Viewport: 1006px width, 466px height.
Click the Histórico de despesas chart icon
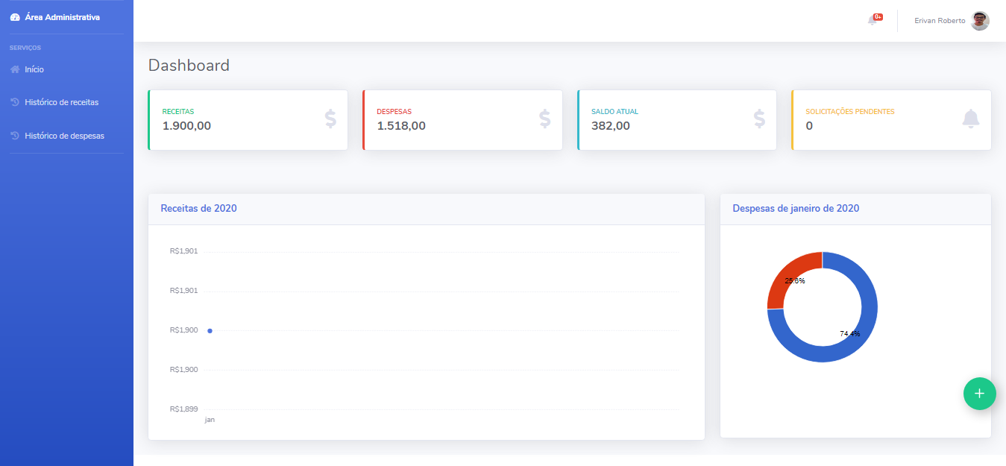click(x=14, y=135)
